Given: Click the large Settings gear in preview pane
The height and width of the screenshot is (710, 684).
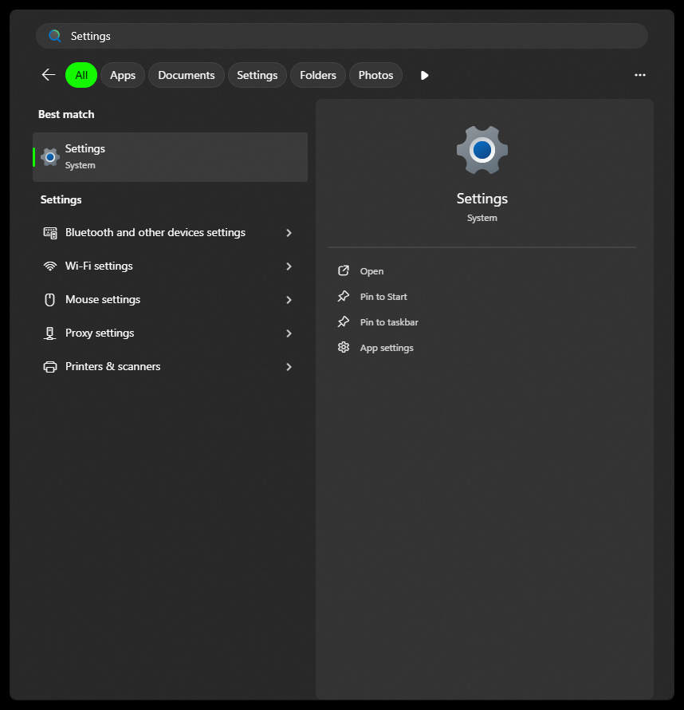Looking at the screenshot, I should point(482,150).
